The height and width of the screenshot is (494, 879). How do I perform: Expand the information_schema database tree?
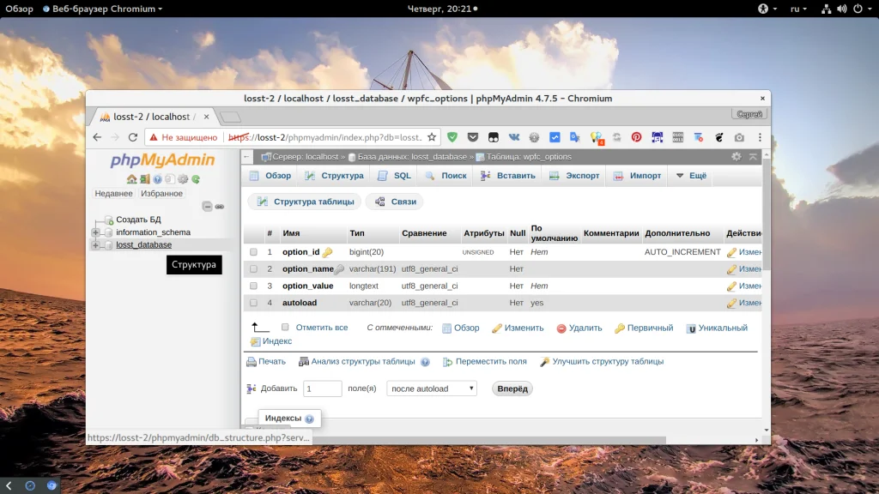click(96, 232)
